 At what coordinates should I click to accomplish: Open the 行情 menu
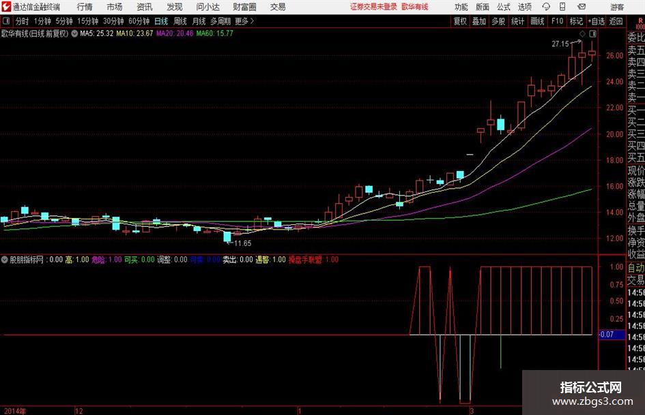pos(85,7)
